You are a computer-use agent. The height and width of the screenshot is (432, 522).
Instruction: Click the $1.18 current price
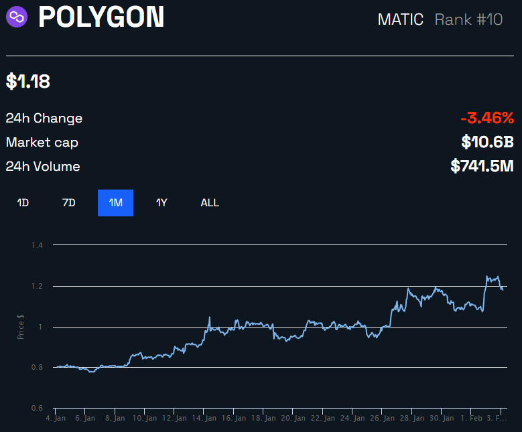click(28, 82)
